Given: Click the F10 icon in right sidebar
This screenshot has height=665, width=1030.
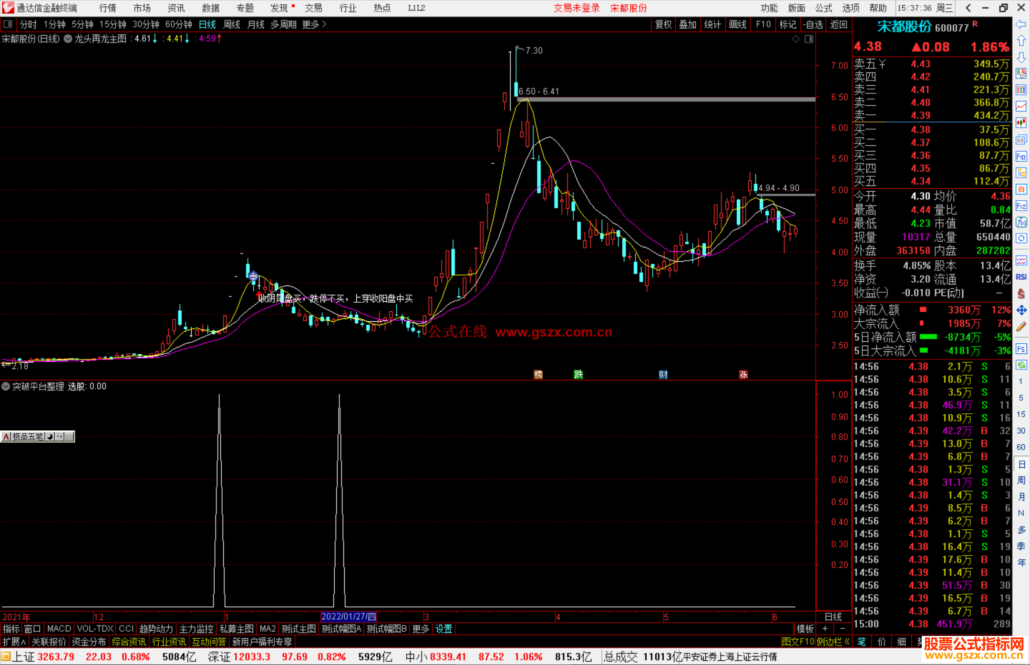Looking at the screenshot, I should click(x=1021, y=156).
